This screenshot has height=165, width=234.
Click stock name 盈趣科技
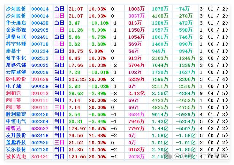coord(16,142)
